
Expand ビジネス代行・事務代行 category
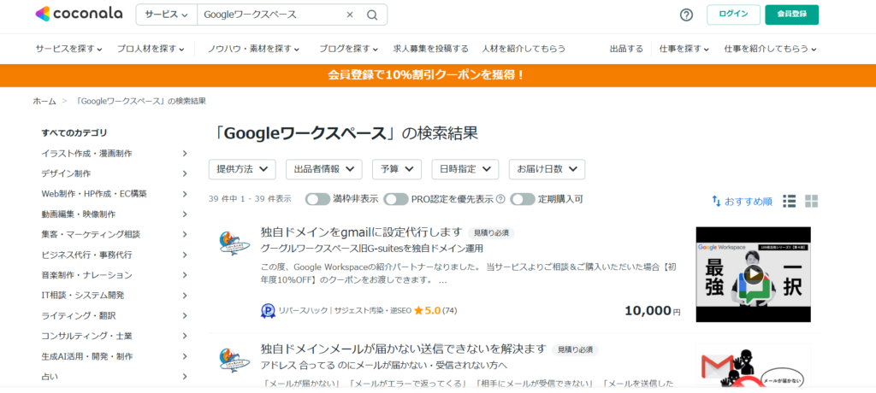[115, 255]
